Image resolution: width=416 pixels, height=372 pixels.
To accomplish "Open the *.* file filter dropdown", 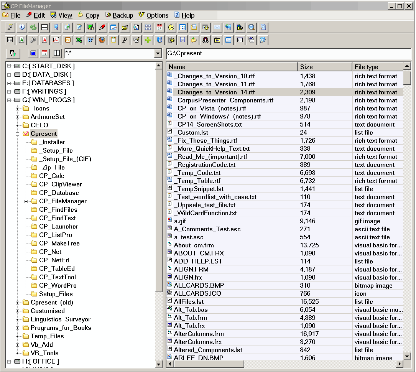I will 157,54.
